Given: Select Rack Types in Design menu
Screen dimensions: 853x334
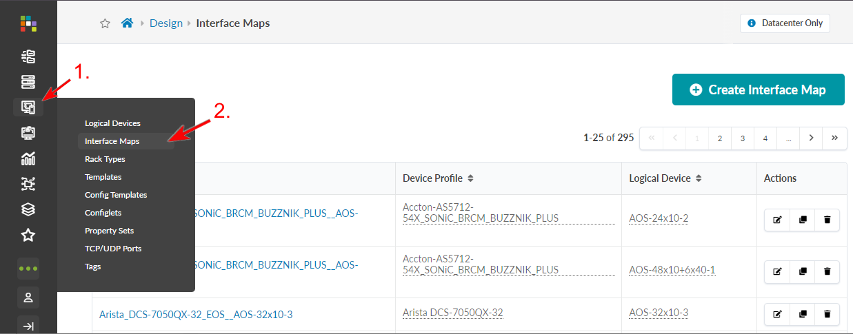Looking at the screenshot, I should 105,159.
